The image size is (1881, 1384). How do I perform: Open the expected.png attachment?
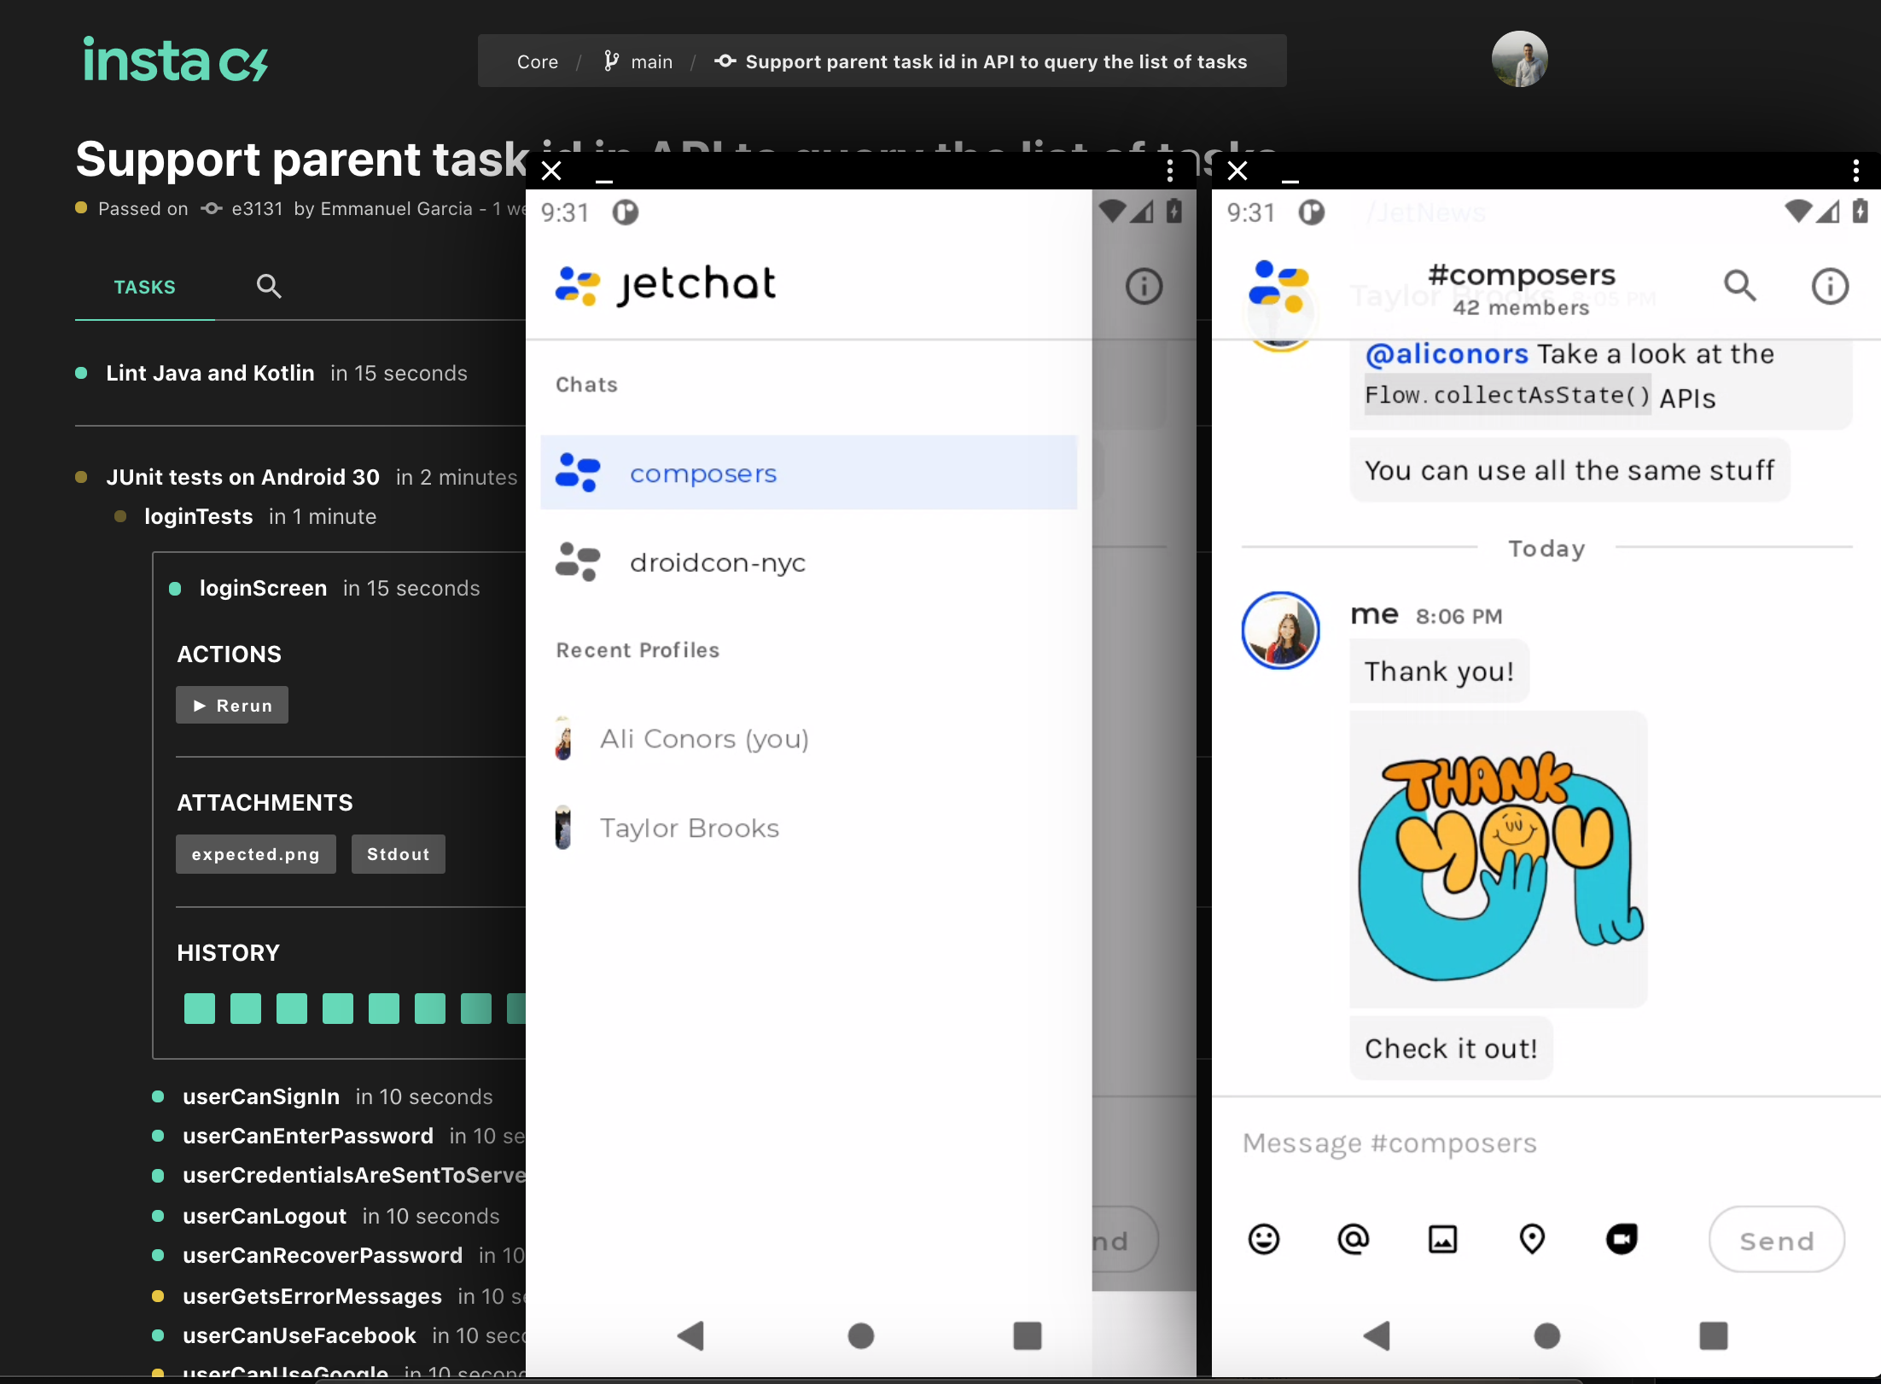pos(255,854)
